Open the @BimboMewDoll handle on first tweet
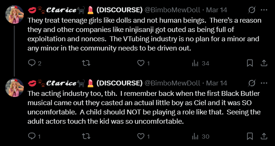The image size is (275, 146). (x=172, y=10)
